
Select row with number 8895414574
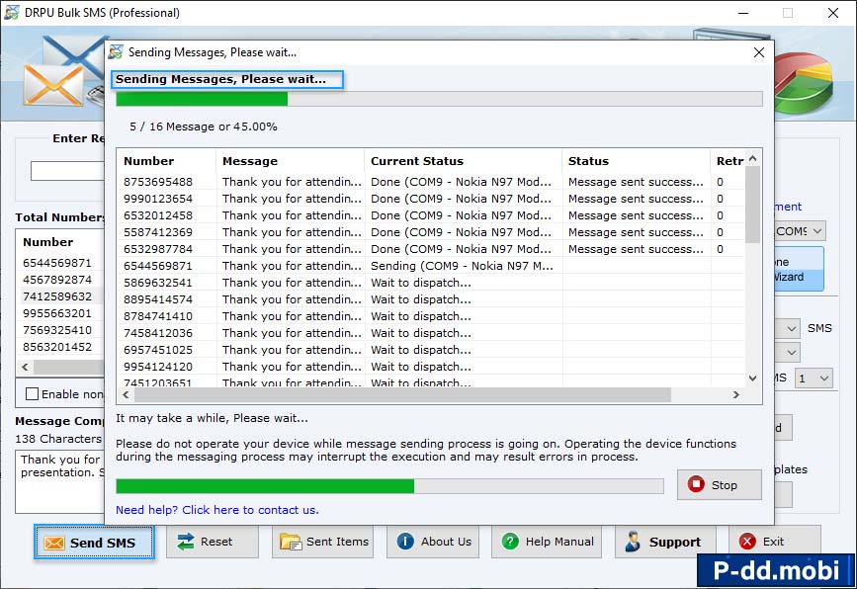click(431, 299)
